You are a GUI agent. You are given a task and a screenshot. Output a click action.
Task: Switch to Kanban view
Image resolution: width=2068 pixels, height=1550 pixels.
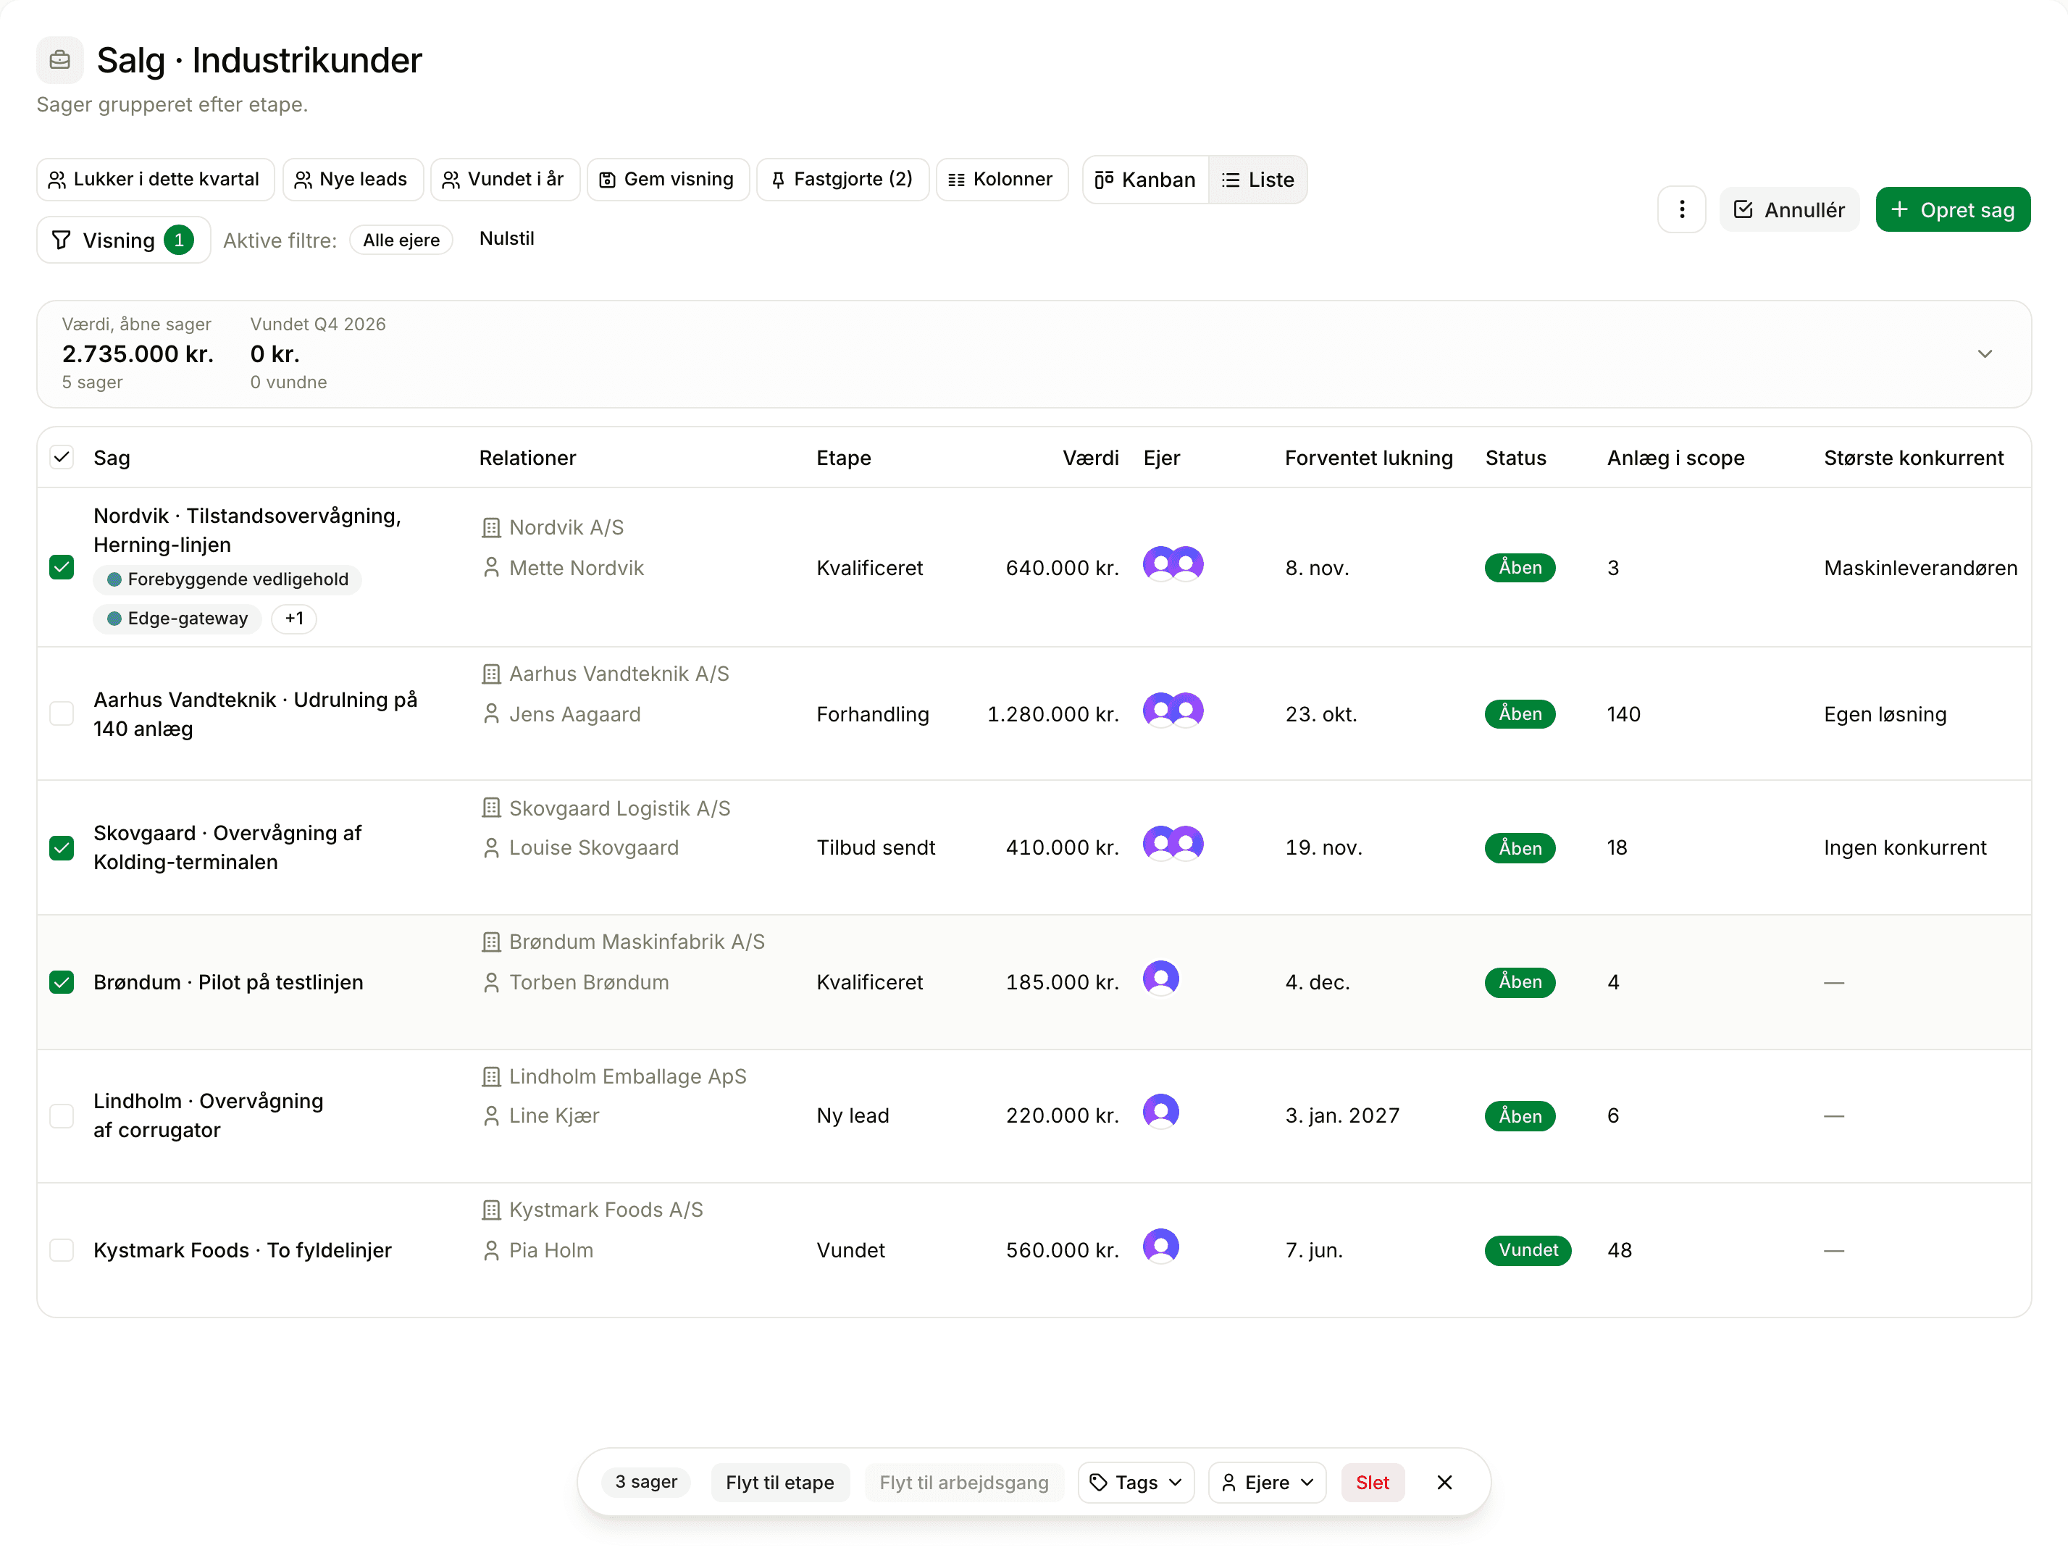click(1145, 180)
